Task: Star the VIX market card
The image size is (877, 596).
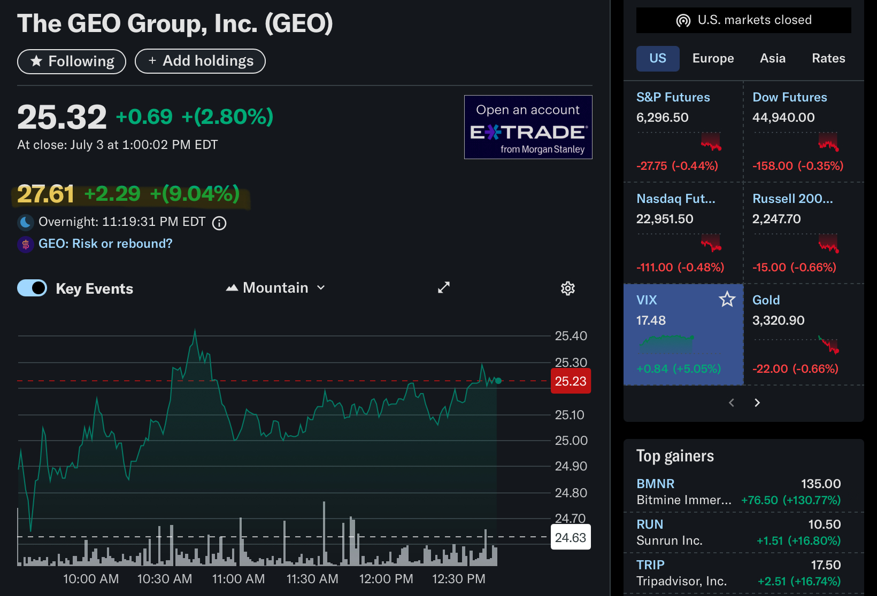Action: click(x=727, y=299)
